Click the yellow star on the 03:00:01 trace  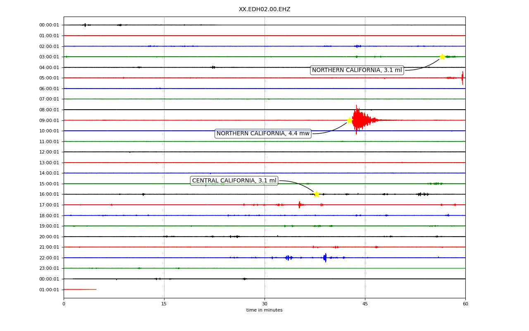pyautogui.click(x=442, y=57)
